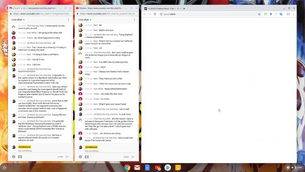Click highlighted username in middle chat input
305x172 pixels.
click(91, 147)
